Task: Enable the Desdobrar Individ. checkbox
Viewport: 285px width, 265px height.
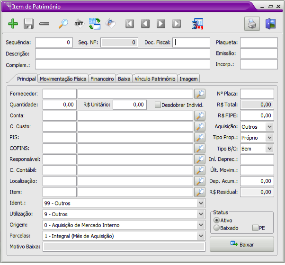Action: (x=158, y=105)
